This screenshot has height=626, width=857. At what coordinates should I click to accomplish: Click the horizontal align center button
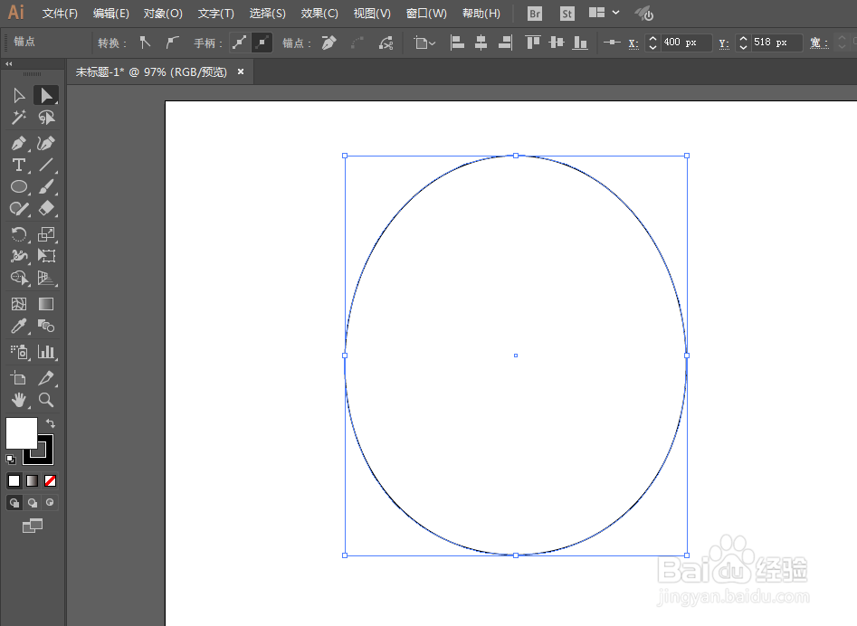[x=480, y=43]
